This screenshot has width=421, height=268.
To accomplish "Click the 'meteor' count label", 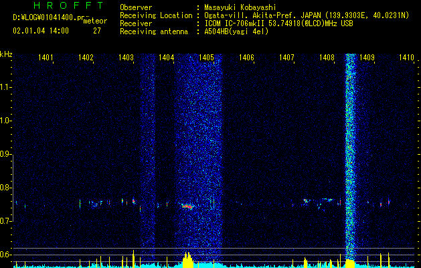I will (95, 21).
